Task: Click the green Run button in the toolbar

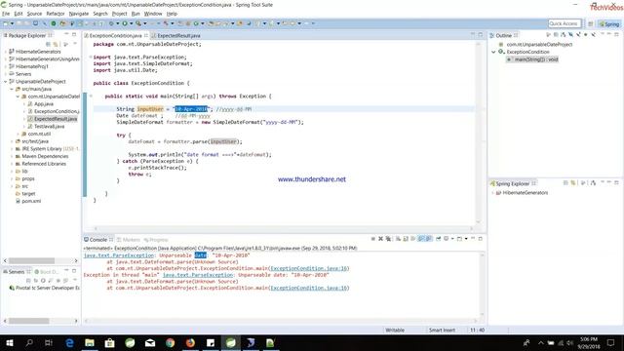Action: [125, 23]
